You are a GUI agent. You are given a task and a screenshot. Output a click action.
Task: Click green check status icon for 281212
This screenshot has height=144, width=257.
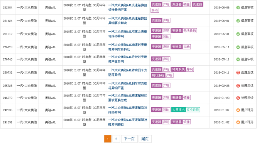(238, 34)
